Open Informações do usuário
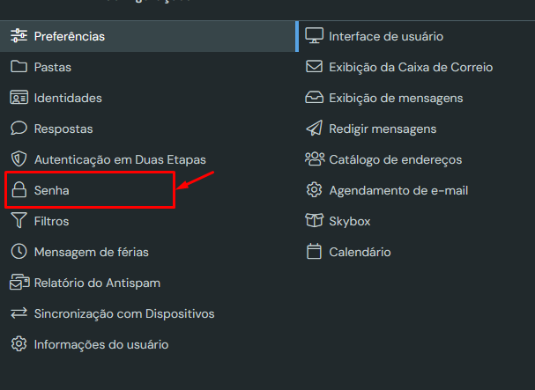This screenshot has width=535, height=390. (x=100, y=344)
